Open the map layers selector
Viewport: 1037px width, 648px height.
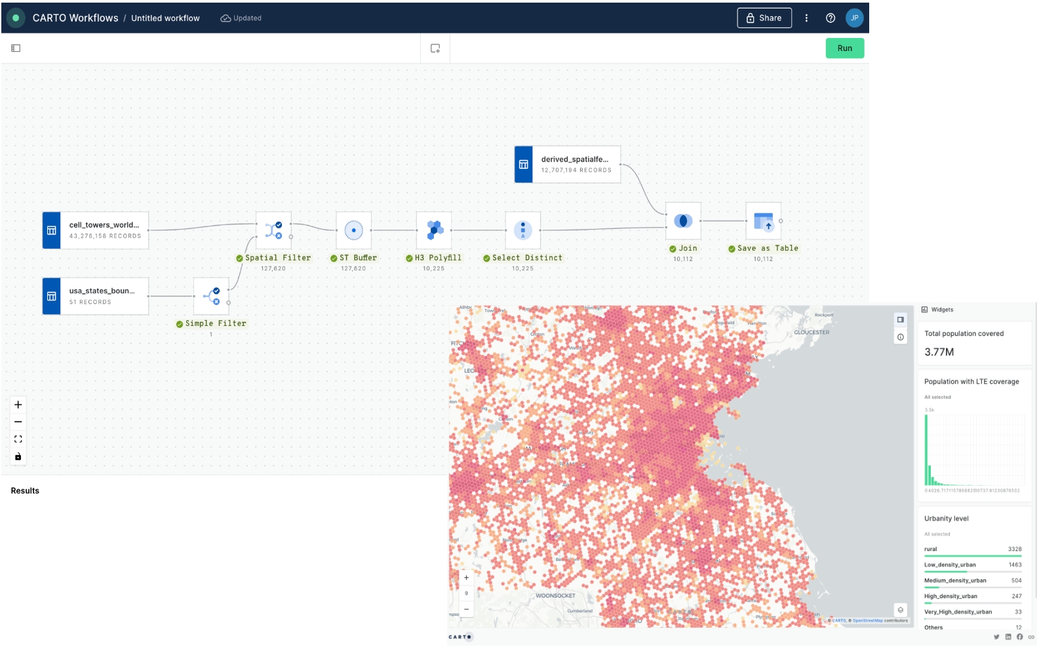tap(901, 609)
